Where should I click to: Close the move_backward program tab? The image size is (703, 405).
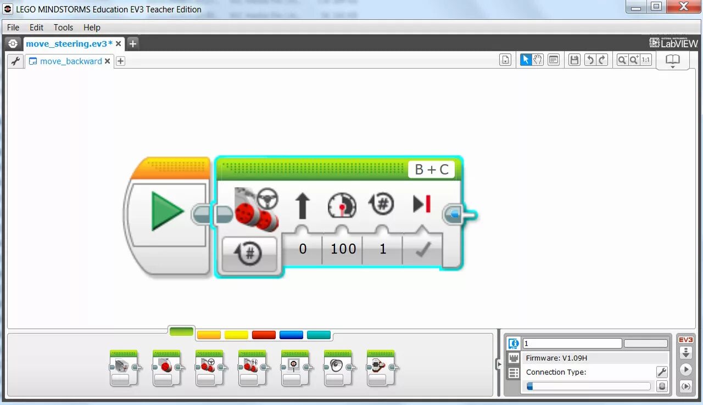pyautogui.click(x=107, y=61)
